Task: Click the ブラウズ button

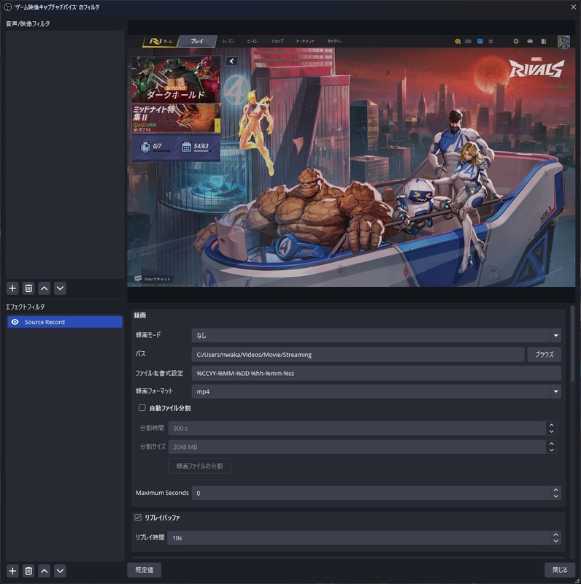Action: pos(544,355)
